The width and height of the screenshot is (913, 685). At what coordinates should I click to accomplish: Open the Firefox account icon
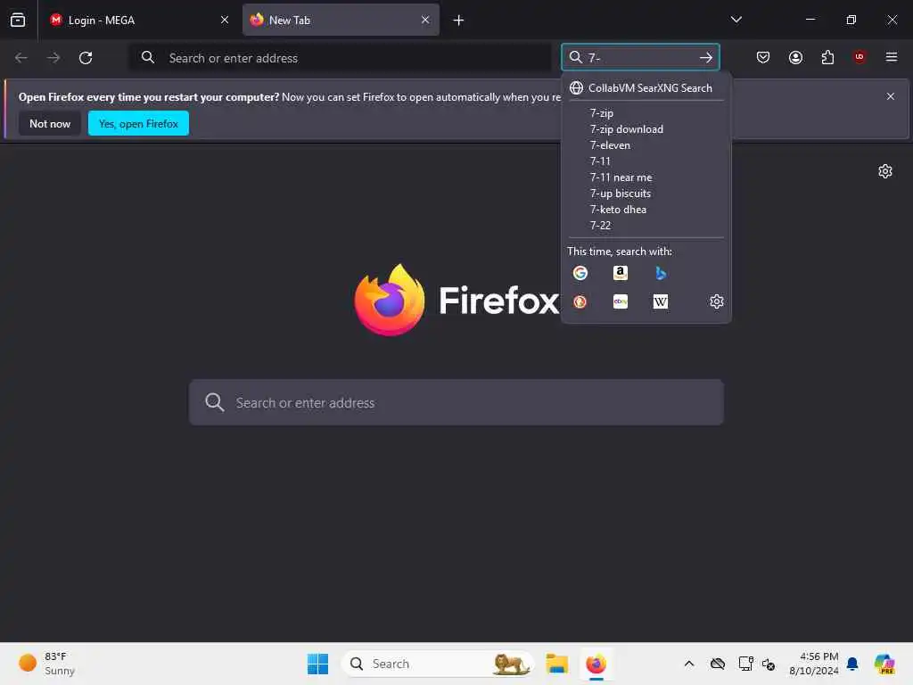[795, 57]
